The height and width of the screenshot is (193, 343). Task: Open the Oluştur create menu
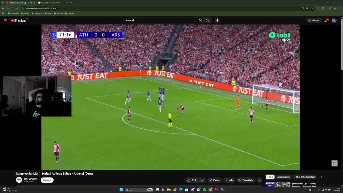[314, 20]
